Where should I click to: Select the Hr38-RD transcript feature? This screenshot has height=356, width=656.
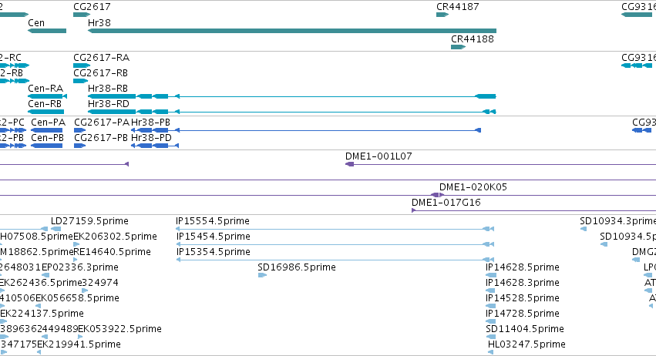(x=292, y=112)
